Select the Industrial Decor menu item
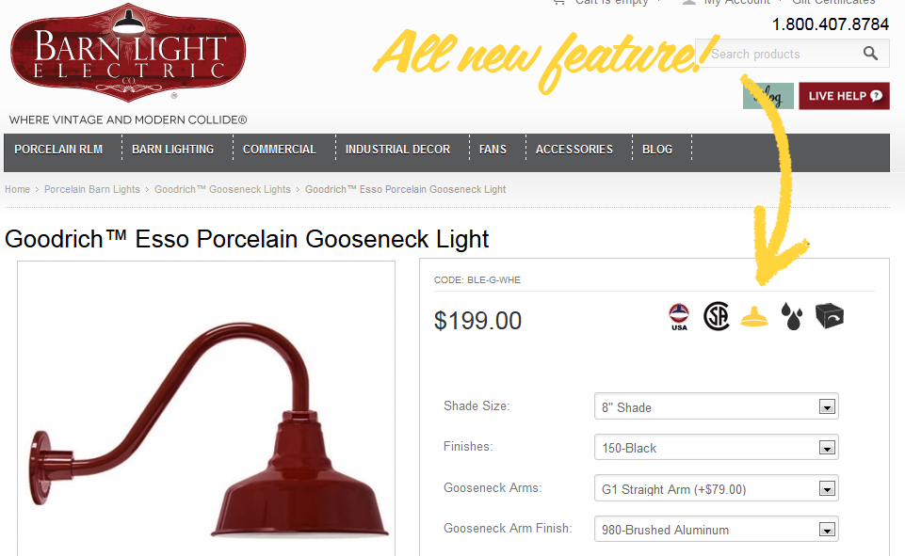The height and width of the screenshot is (556, 905). (397, 150)
